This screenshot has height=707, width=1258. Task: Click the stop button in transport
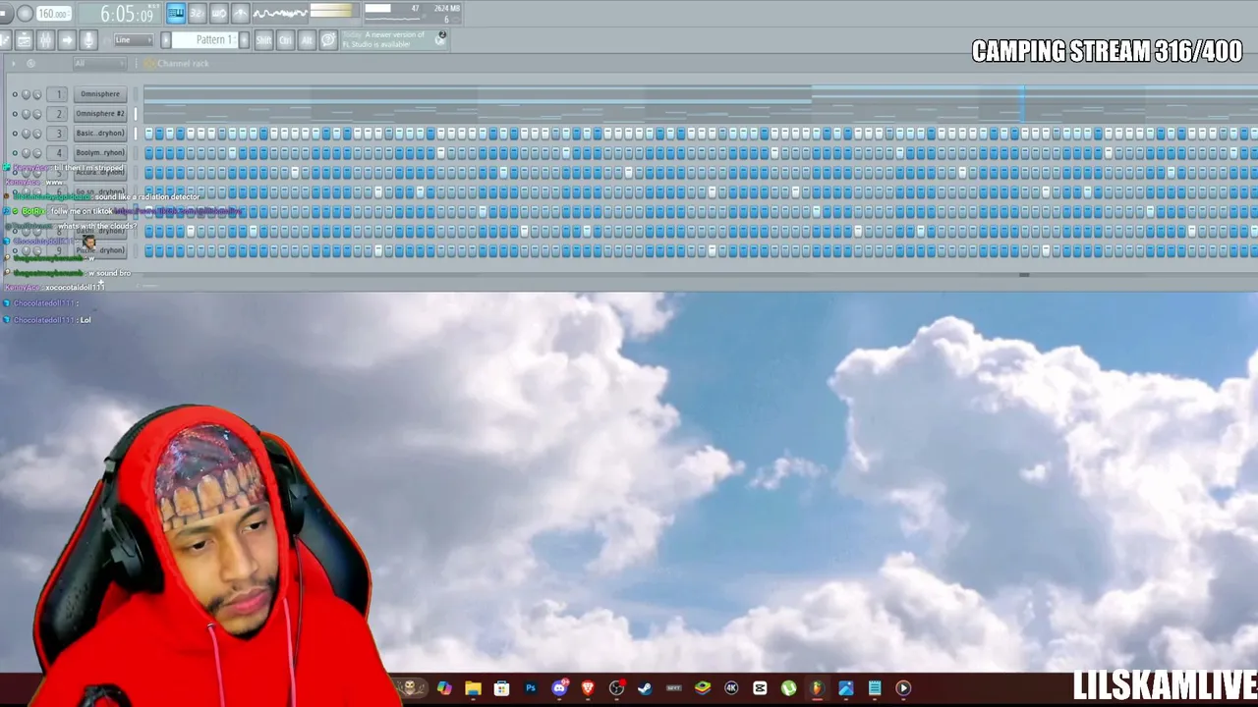tap(5, 14)
